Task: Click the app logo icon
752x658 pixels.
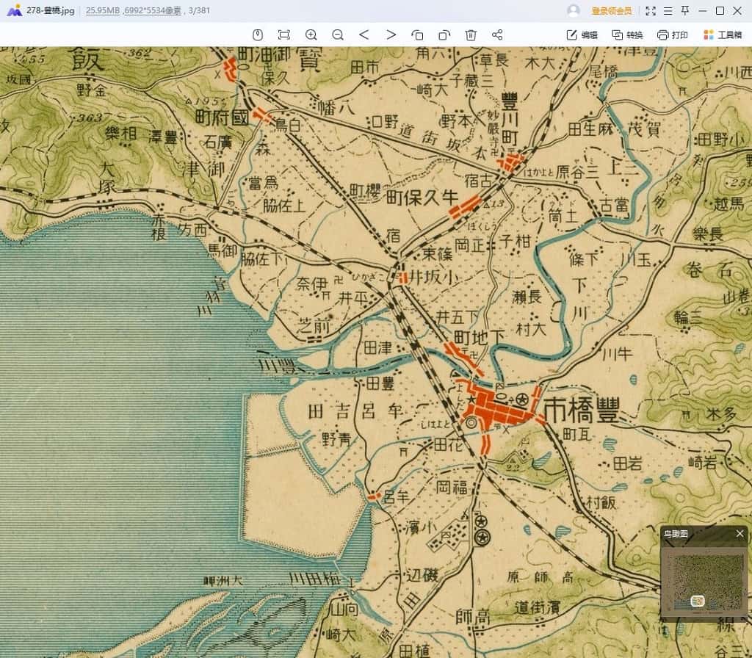Action: tap(15, 10)
